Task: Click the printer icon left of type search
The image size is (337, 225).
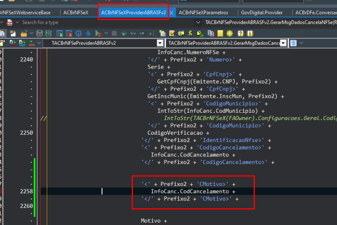Action: point(10,22)
